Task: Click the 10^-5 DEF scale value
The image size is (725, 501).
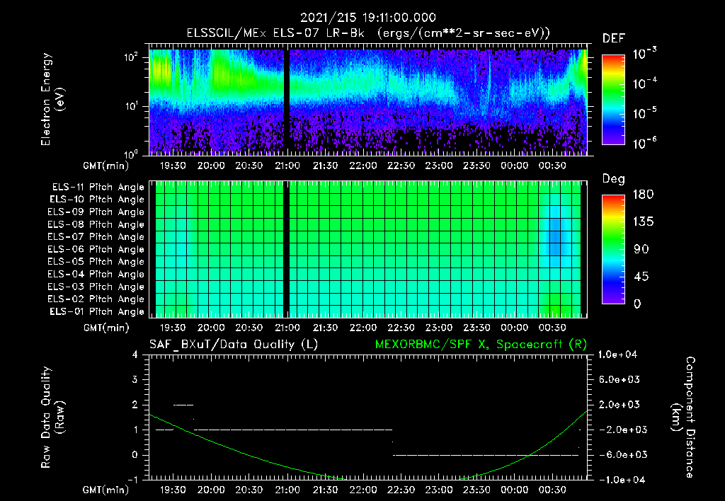Action: [644, 113]
